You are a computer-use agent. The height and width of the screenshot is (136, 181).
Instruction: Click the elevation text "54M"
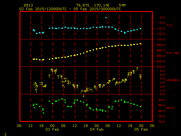pos(122,5)
